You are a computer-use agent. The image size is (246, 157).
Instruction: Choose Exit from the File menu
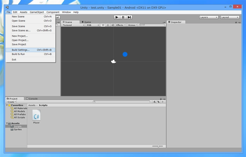[30, 59]
